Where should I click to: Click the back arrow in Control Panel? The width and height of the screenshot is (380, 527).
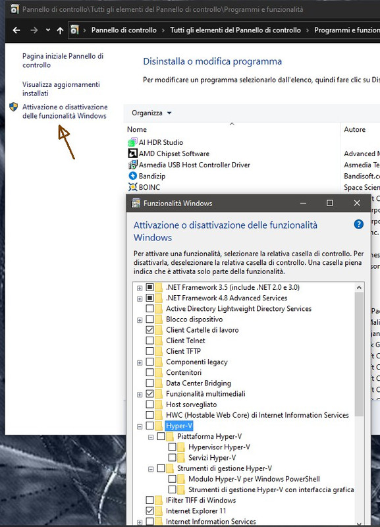pos(16,30)
